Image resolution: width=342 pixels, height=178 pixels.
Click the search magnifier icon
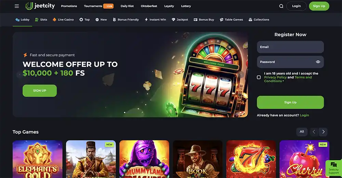(x=281, y=6)
